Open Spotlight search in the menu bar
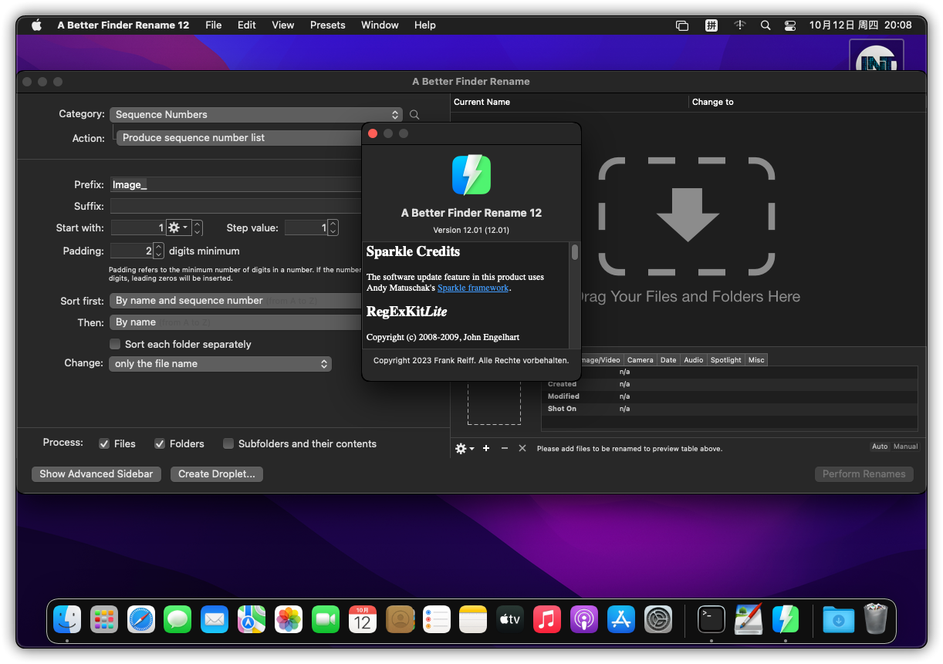Image resolution: width=943 pixels, height=664 pixels. pos(766,25)
